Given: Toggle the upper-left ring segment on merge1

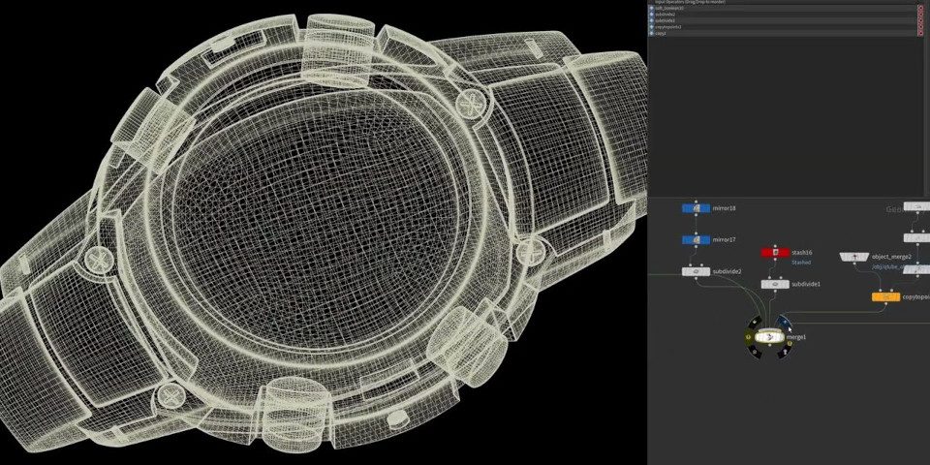Looking at the screenshot, I should click(x=753, y=322).
